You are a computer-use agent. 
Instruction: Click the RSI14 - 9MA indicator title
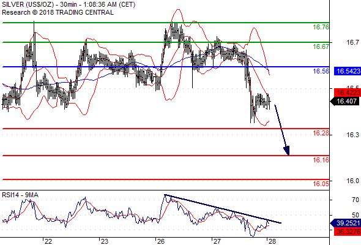click(20, 195)
